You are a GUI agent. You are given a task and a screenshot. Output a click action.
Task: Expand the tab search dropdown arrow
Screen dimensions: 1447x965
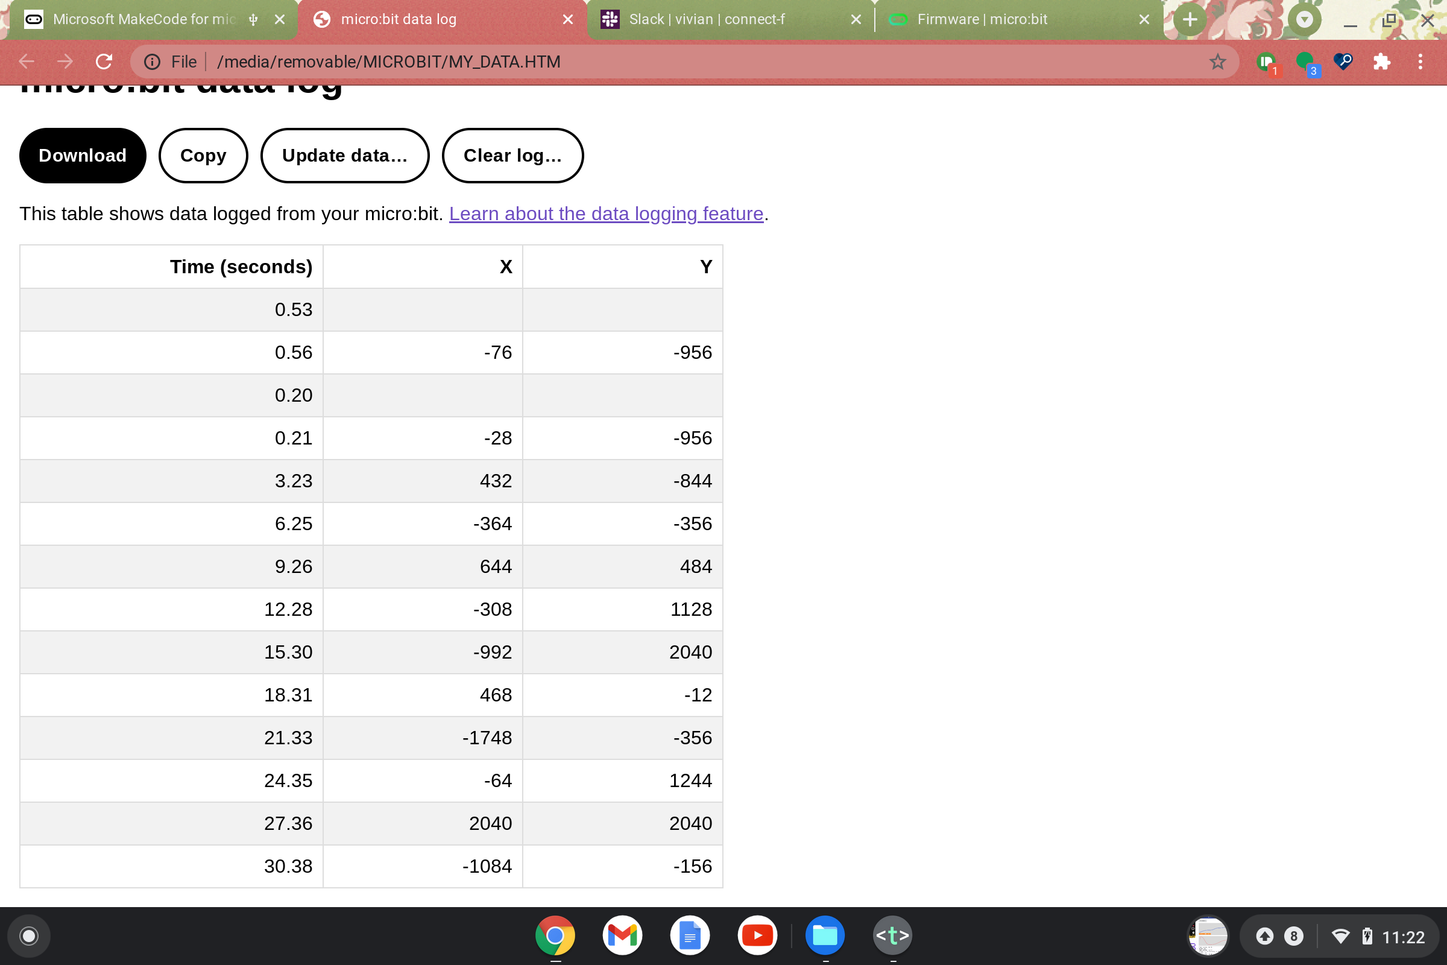(1304, 20)
